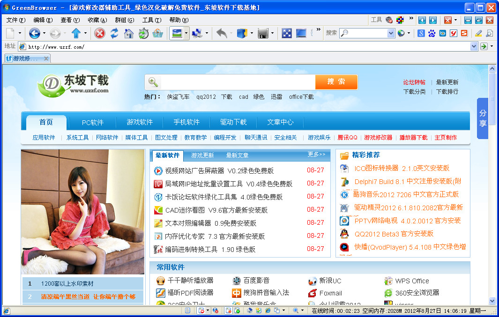This screenshot has height=317, width=499.
Task: Toggle the window with red star status icon
Action: click(228, 310)
